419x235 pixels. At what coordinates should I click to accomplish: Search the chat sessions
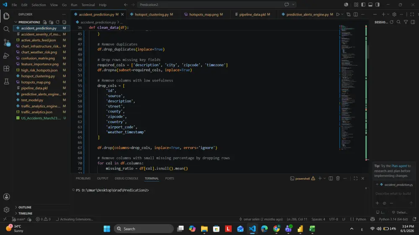[x=398, y=22]
